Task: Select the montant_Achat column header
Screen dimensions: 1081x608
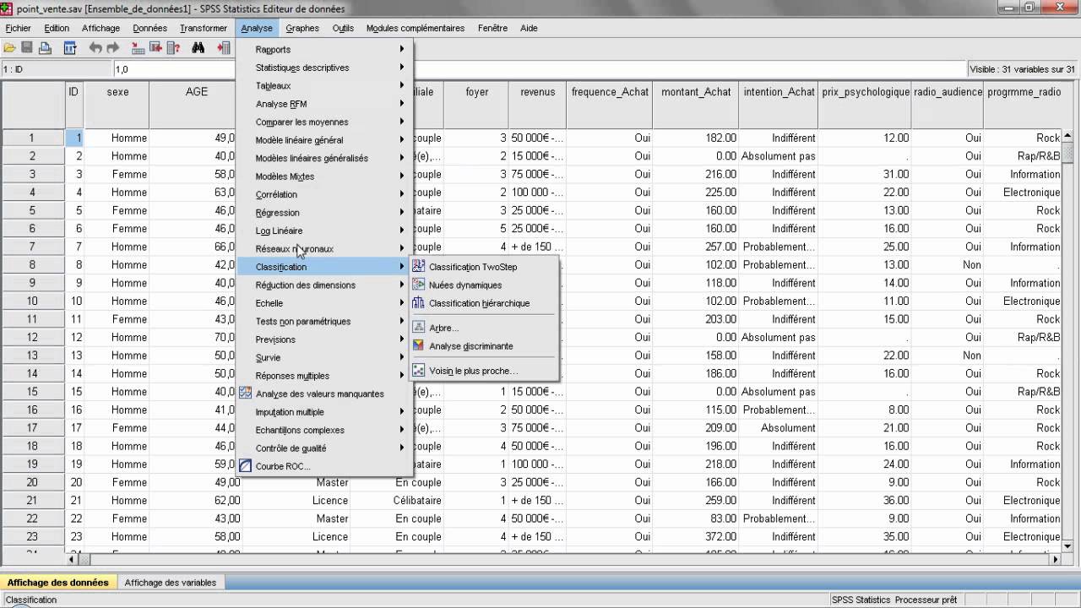Action: coord(695,105)
